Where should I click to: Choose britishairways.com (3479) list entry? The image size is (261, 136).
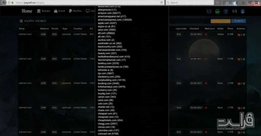(112, 87)
